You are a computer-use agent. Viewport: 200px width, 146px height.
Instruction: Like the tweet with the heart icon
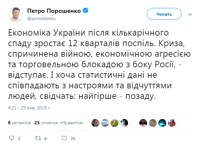(x=65, y=138)
